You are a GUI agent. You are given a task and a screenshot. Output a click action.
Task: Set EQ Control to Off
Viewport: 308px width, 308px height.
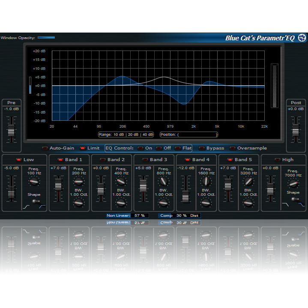[159, 148]
